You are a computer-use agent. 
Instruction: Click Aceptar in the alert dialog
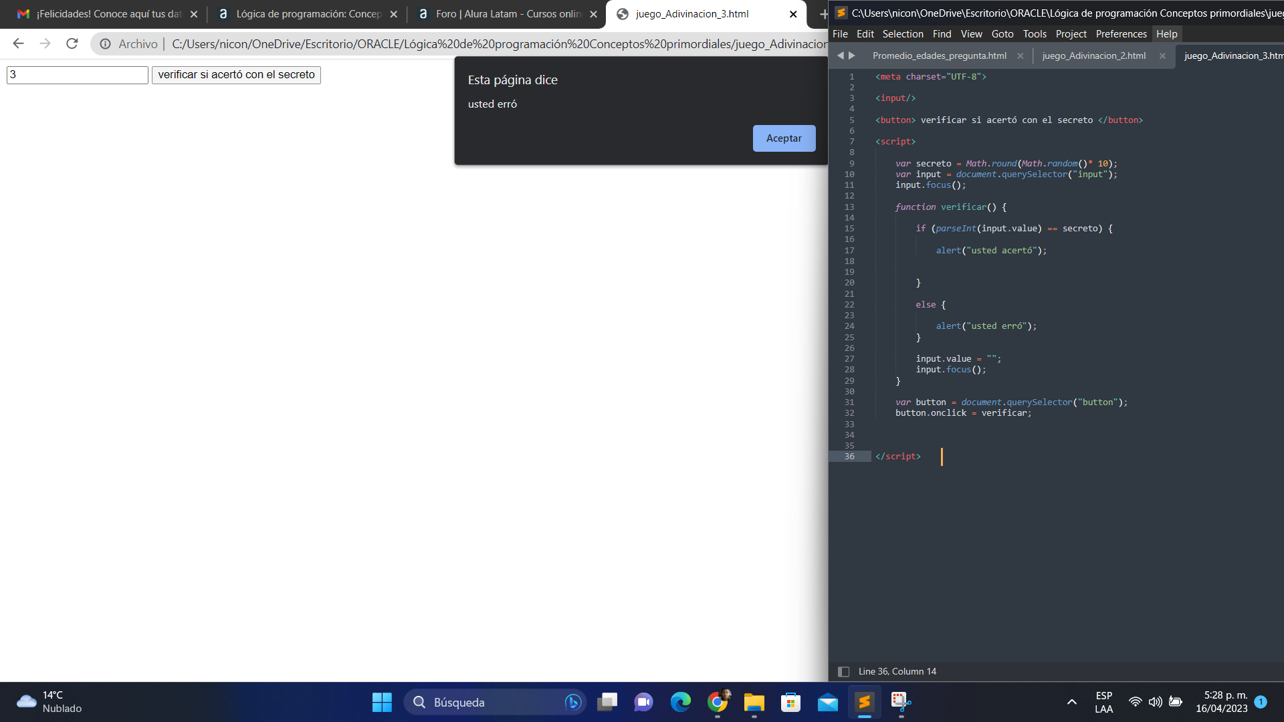(x=784, y=138)
